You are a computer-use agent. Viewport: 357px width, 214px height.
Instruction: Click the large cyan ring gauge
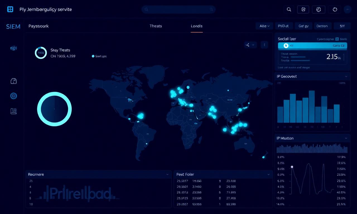tap(54, 109)
